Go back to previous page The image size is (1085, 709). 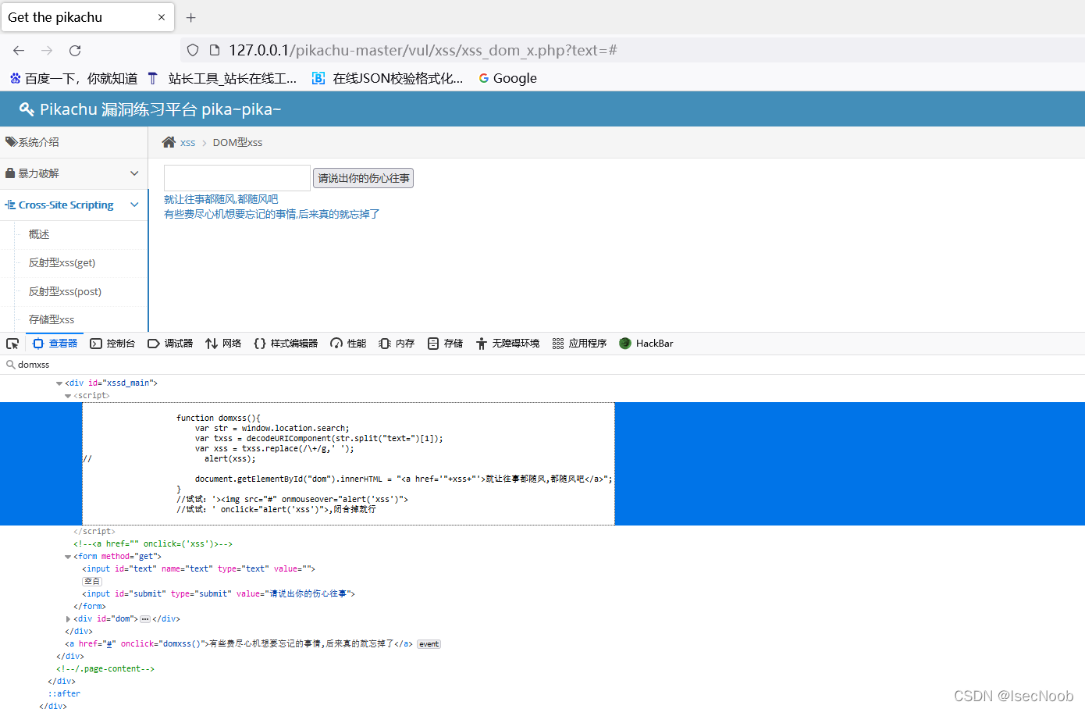click(19, 50)
